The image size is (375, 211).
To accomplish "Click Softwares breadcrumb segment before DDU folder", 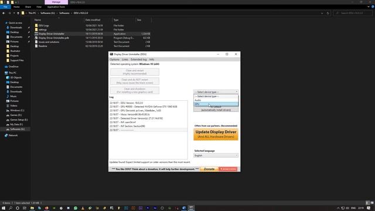I will (x=64, y=13).
